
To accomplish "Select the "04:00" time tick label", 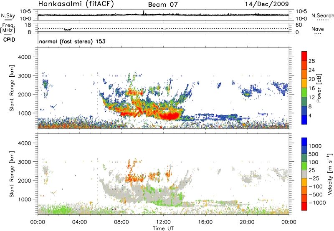I will point(79,222).
